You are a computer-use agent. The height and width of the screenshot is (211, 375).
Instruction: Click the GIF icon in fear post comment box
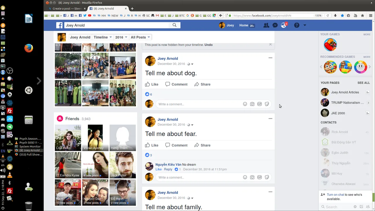pos(260,177)
